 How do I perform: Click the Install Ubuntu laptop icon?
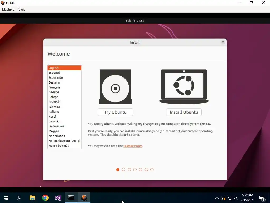(184, 87)
